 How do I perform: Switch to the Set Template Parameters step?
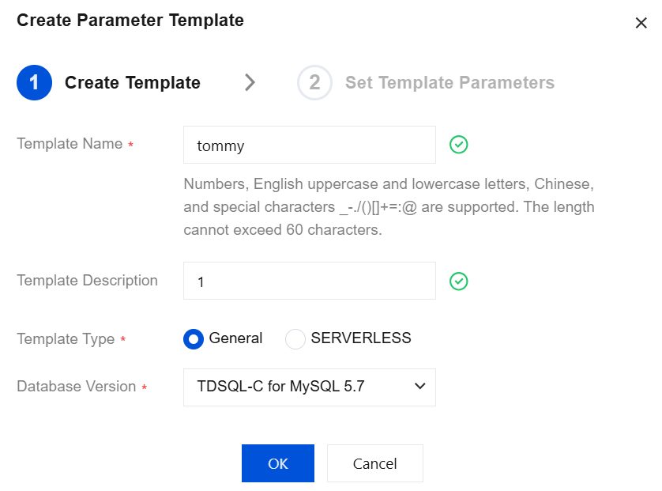pos(449,83)
